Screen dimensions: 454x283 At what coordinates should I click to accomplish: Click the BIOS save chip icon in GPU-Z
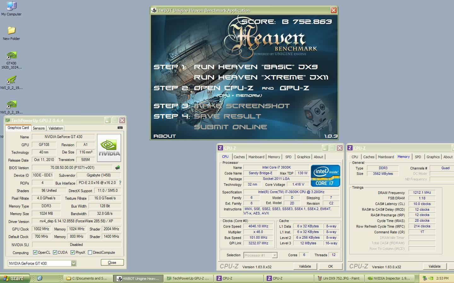(x=118, y=168)
